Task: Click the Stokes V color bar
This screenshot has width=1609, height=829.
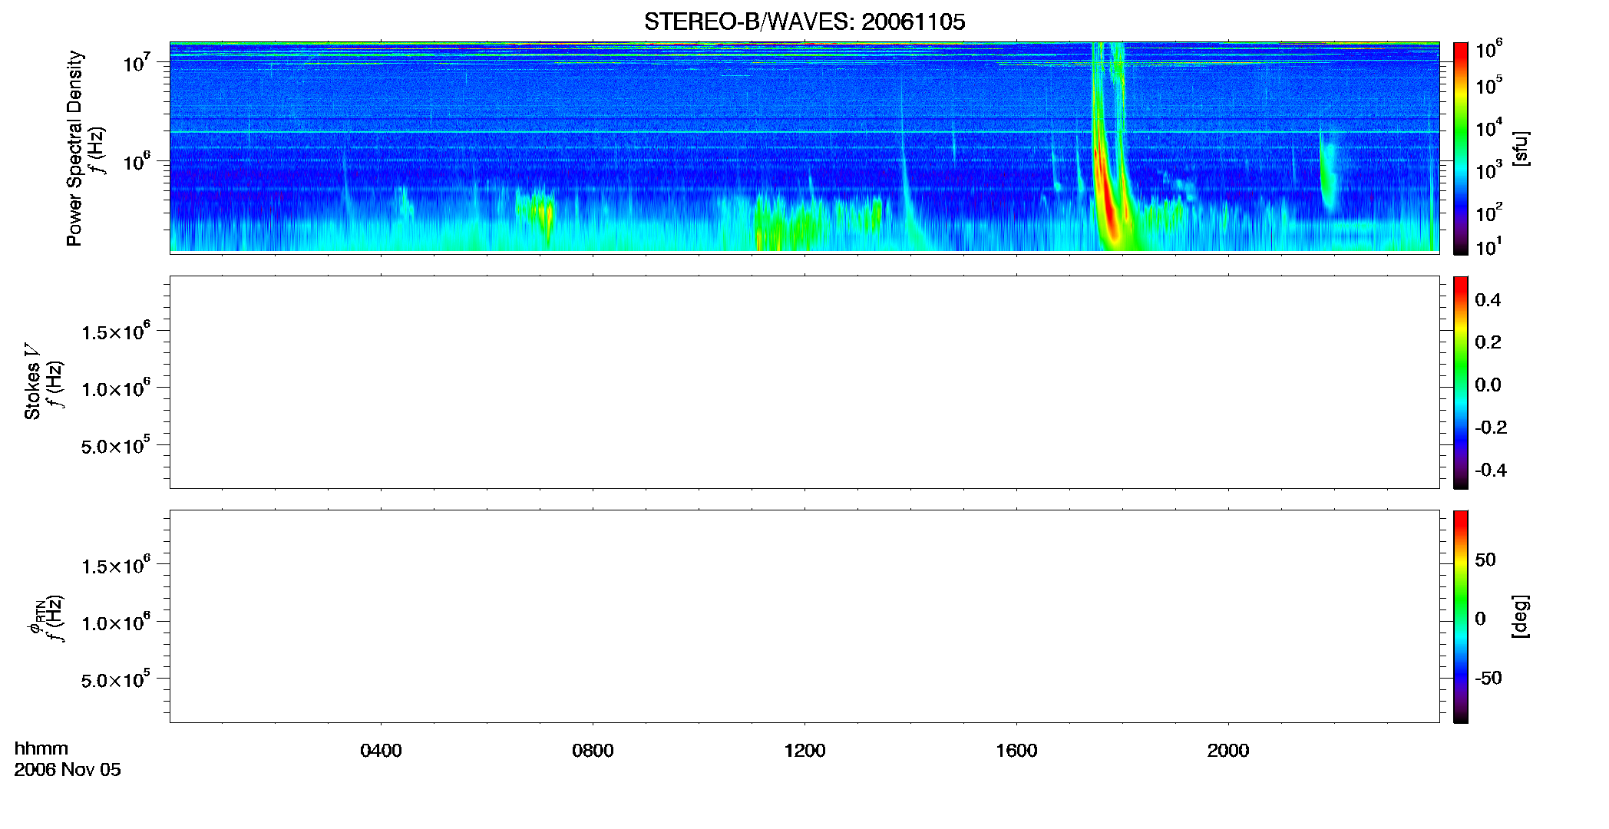Action: [1461, 382]
